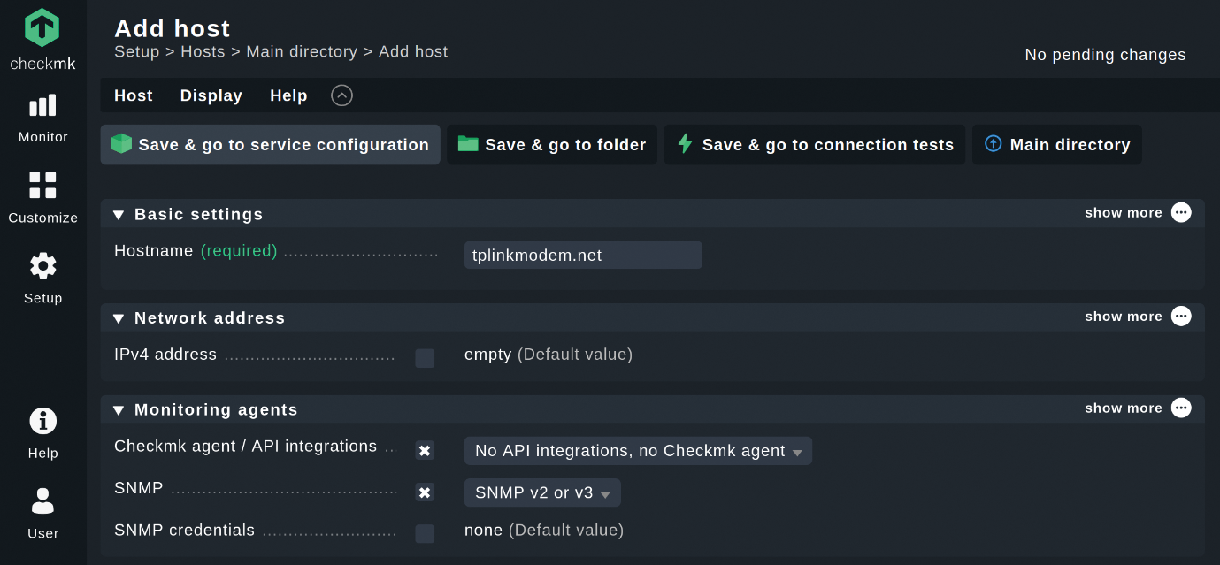Screen dimensions: 1220x565
Task: Click the green cube service configuration icon
Action: pyautogui.click(x=121, y=144)
